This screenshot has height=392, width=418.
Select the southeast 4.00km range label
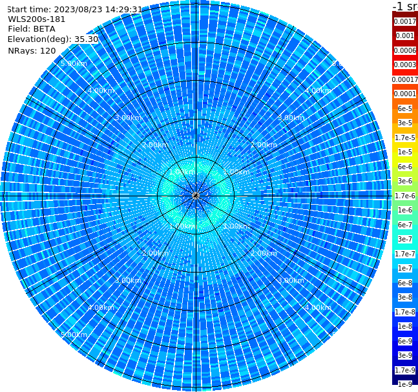(x=318, y=307)
